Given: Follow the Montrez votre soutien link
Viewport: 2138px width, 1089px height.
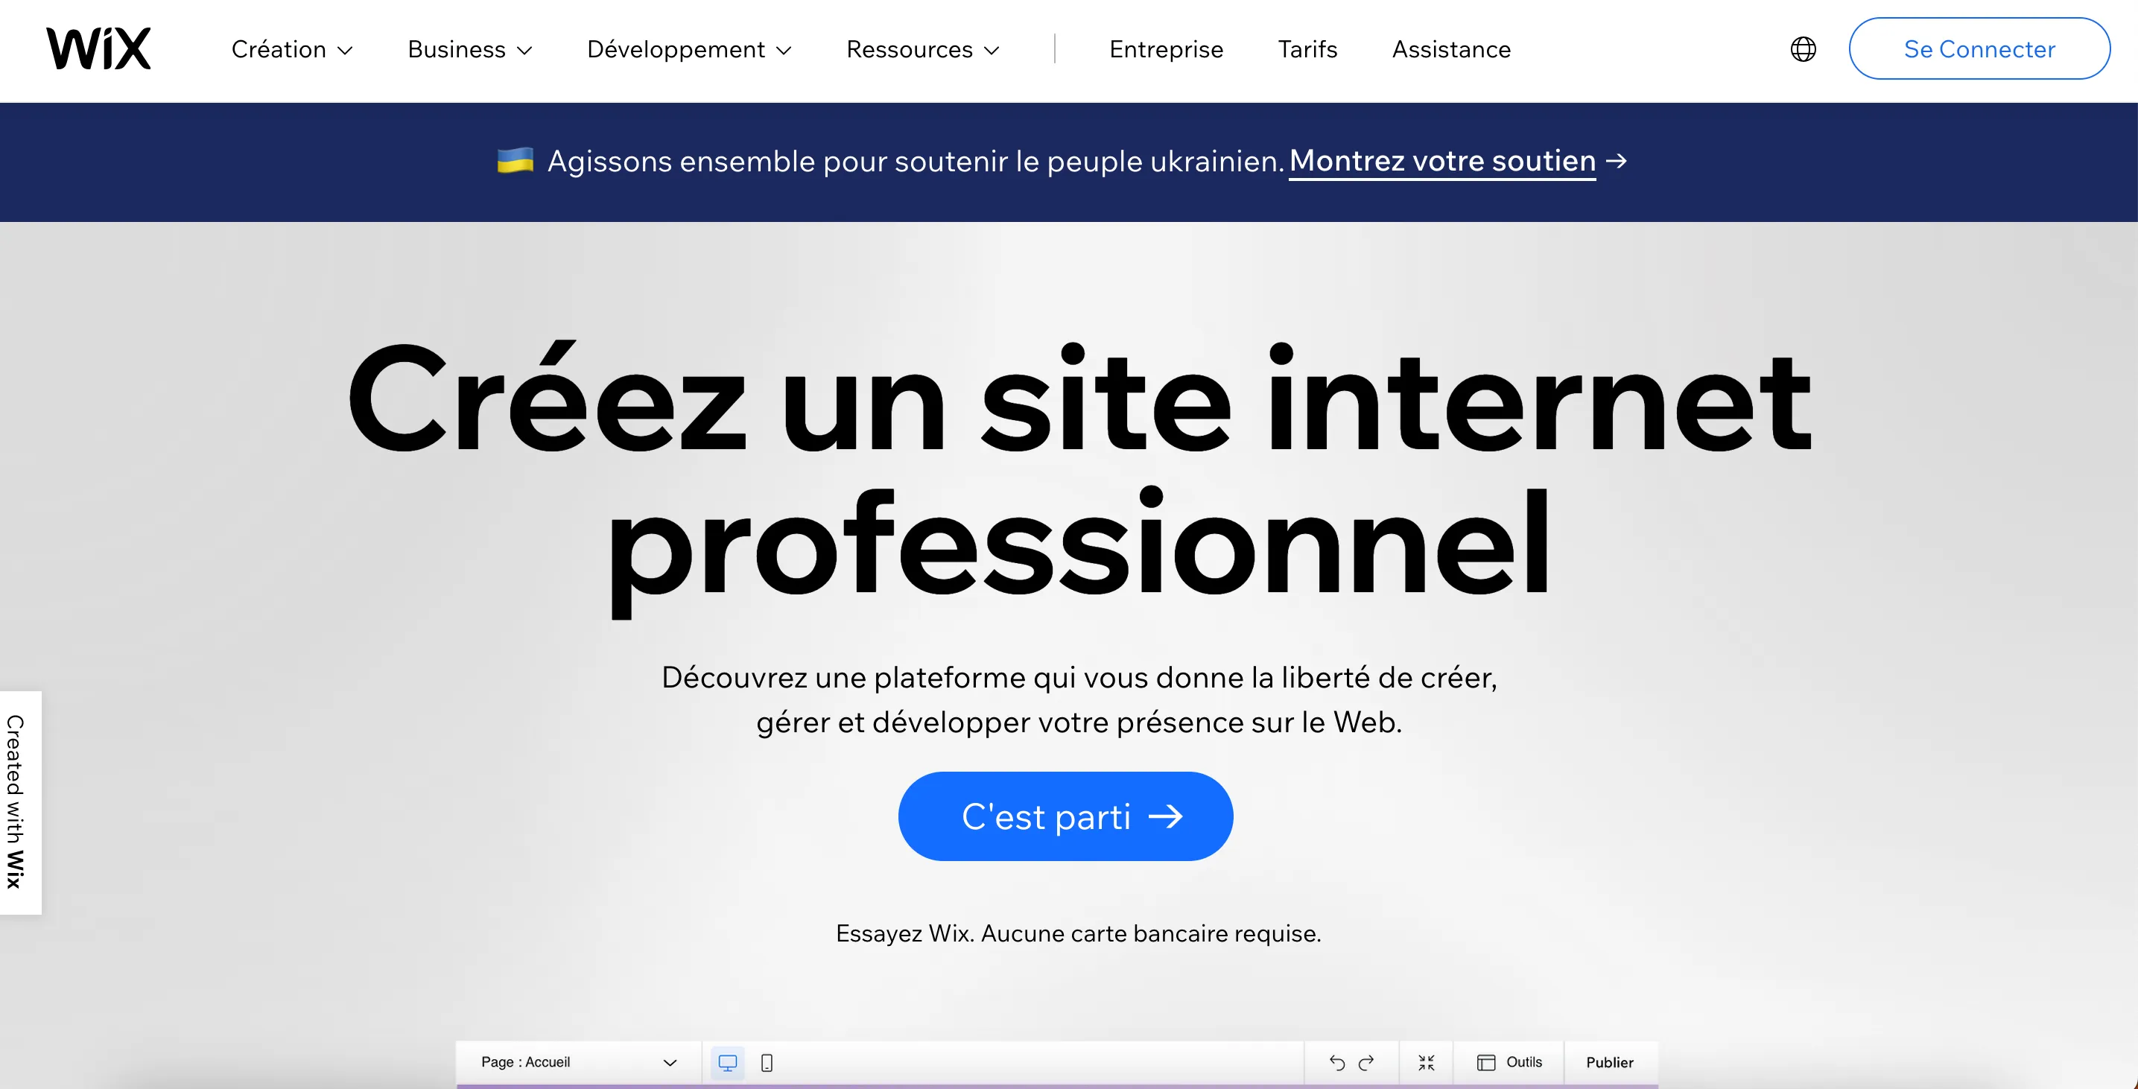Looking at the screenshot, I should [1442, 161].
